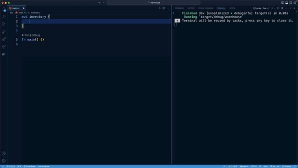Click the main.rs breadcrumb segment

pyautogui.click(x=20, y=13)
